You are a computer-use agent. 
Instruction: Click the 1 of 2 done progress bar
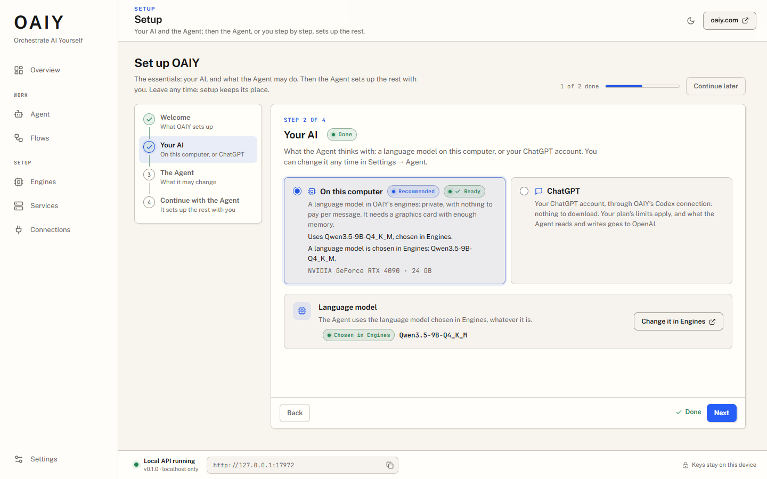tap(642, 86)
